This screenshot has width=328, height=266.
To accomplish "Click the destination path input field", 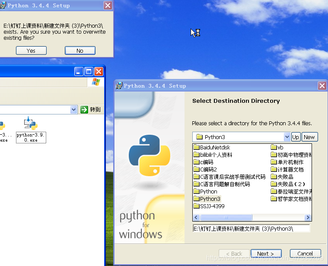I will coord(251,228).
